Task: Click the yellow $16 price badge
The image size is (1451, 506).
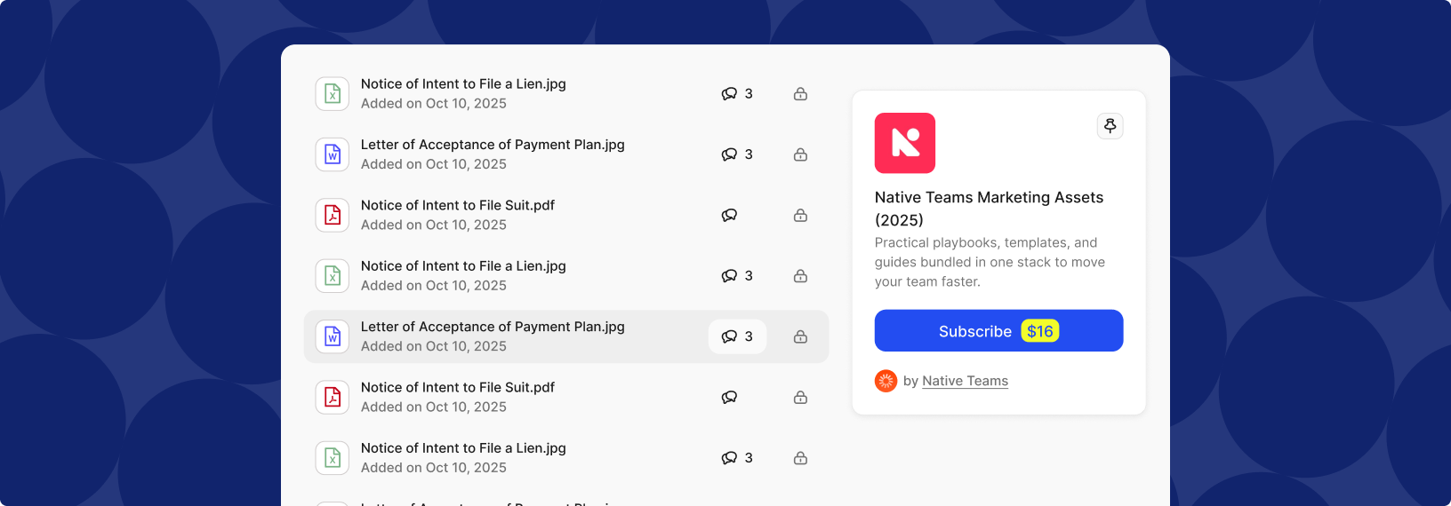Action: coord(1039,331)
